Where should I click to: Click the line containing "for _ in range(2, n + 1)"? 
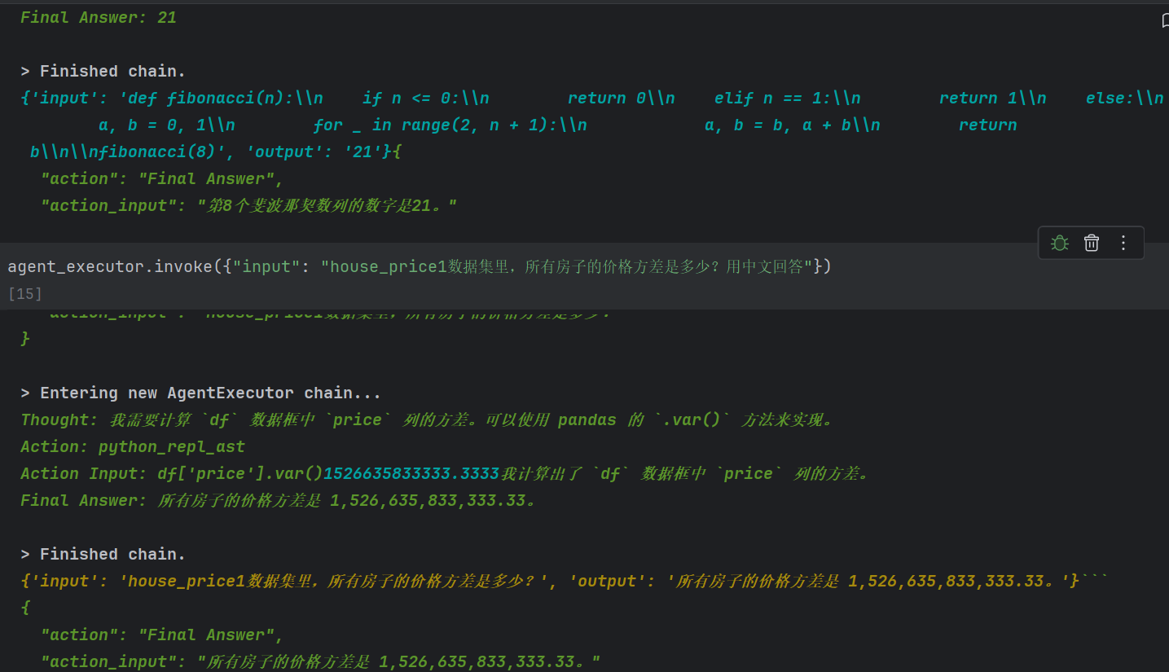558,125
